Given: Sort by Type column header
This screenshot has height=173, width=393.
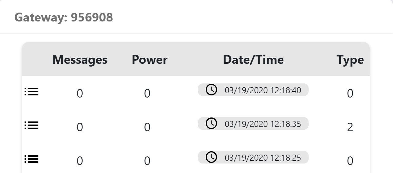Looking at the screenshot, I should point(350,60).
